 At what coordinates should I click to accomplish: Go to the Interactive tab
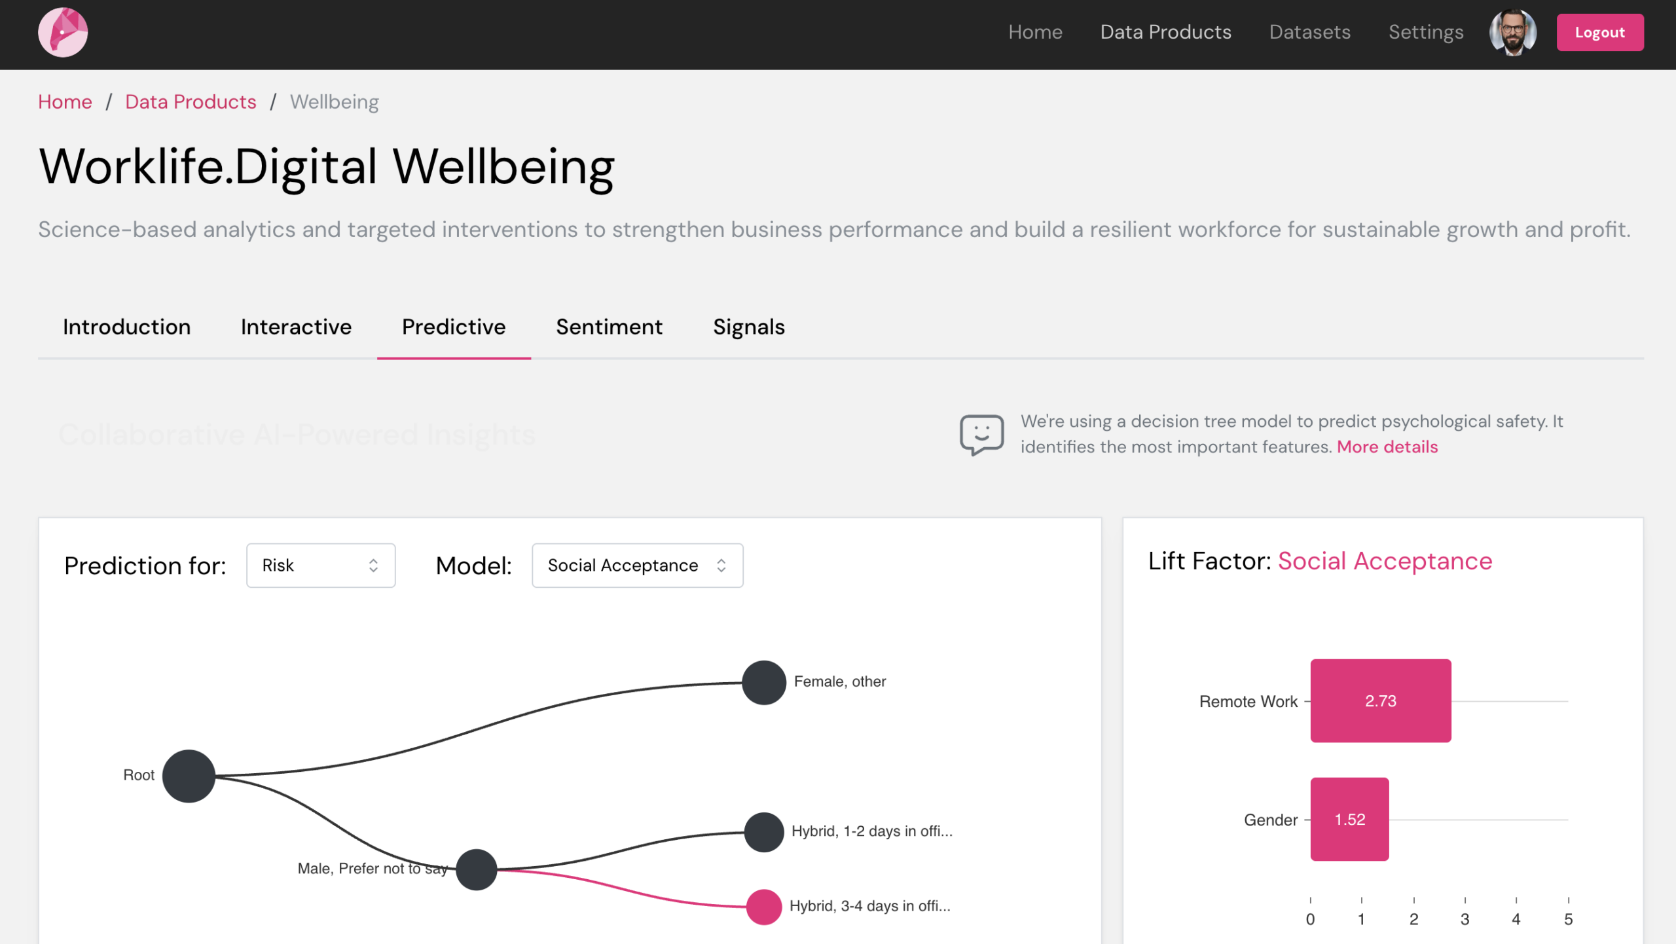click(x=296, y=327)
